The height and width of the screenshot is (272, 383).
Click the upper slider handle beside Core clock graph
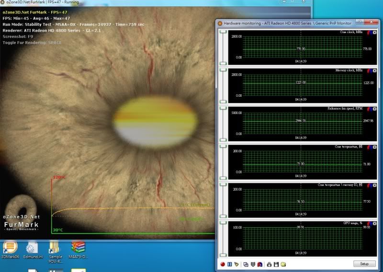223,32
